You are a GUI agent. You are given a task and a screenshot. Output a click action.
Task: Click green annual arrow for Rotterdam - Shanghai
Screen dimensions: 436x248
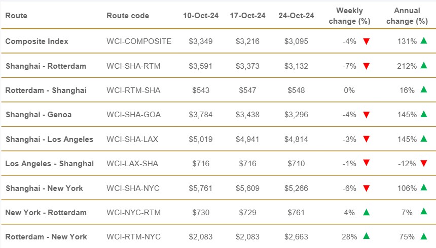pos(423,90)
